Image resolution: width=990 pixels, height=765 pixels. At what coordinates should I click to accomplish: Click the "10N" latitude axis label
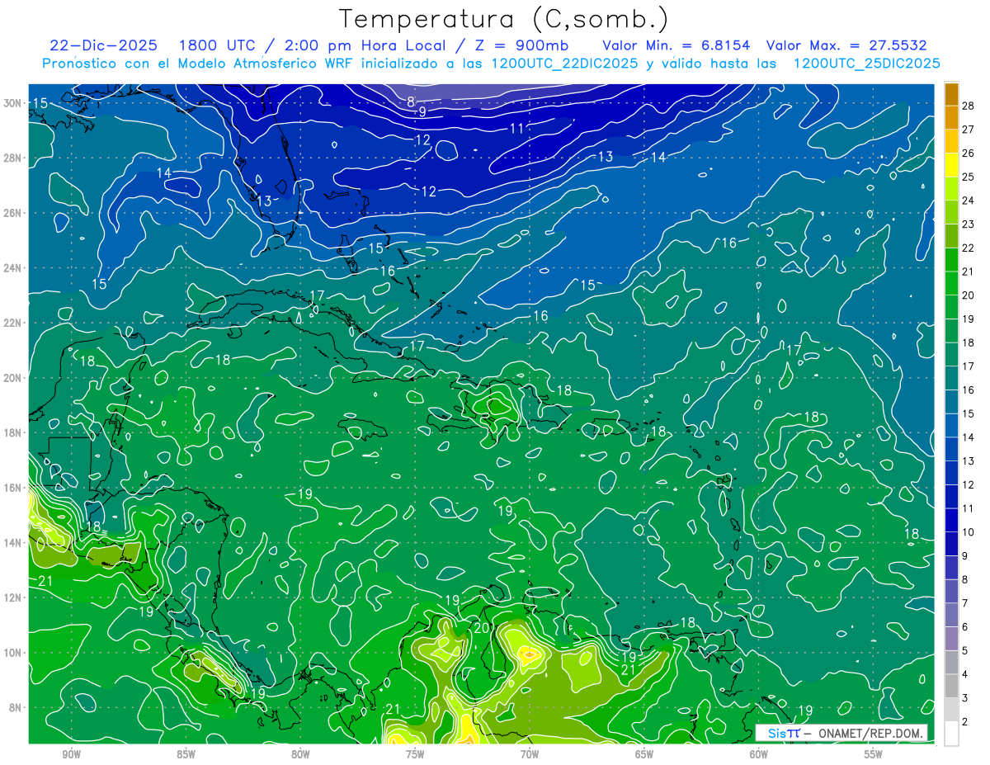point(12,653)
